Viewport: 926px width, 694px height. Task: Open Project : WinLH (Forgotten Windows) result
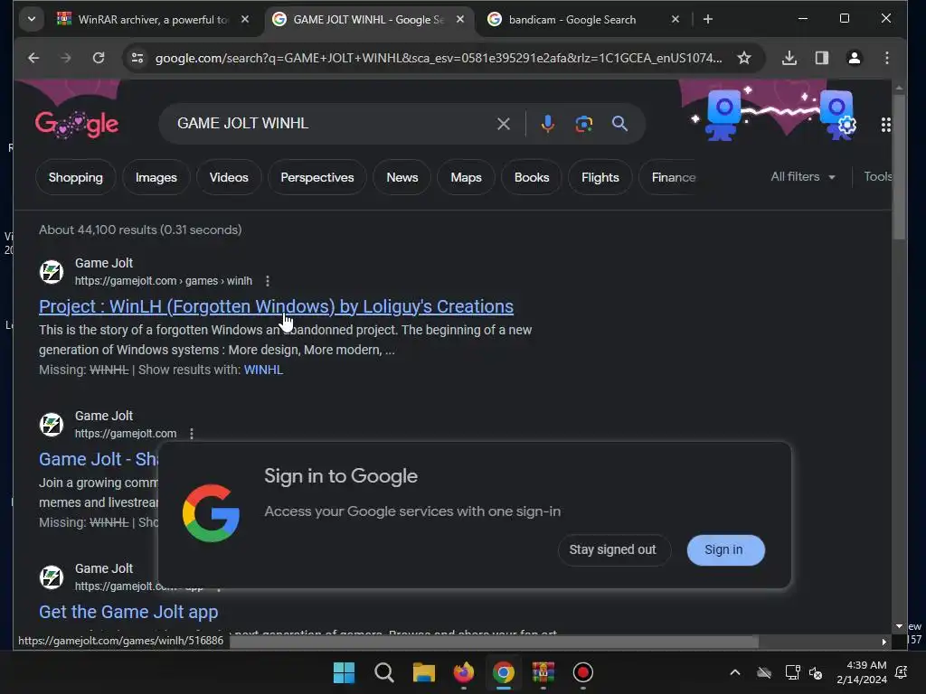pos(276,306)
